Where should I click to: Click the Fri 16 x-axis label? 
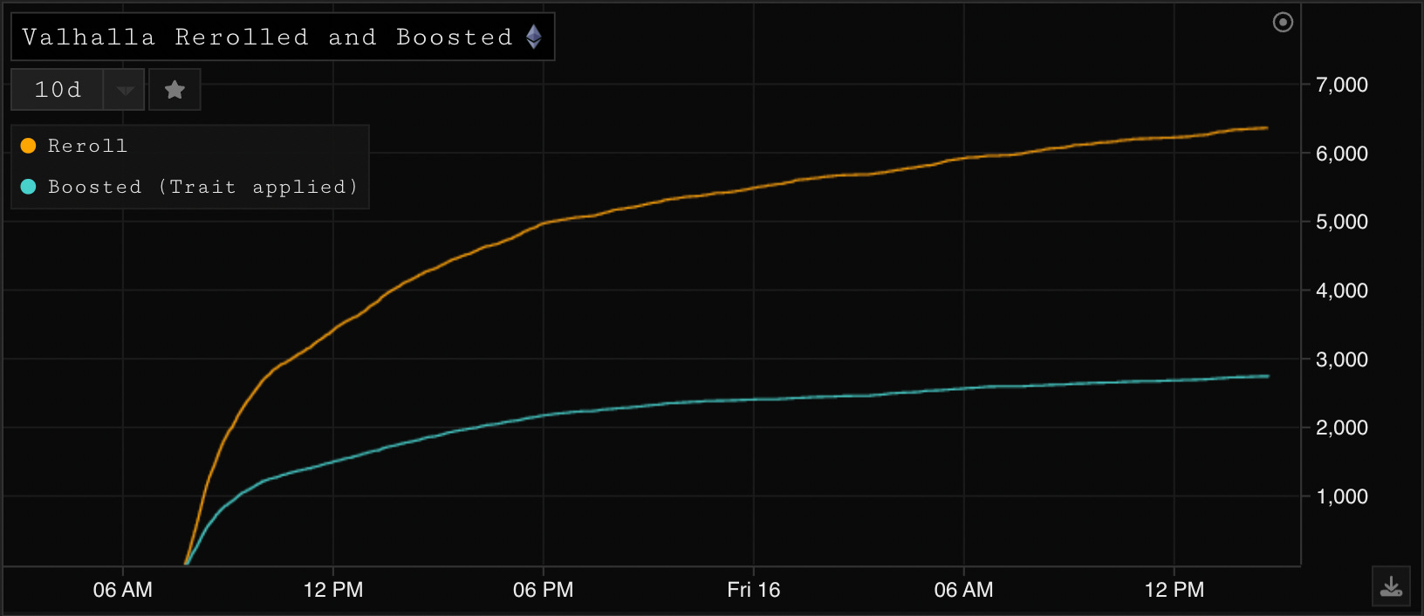(x=754, y=590)
